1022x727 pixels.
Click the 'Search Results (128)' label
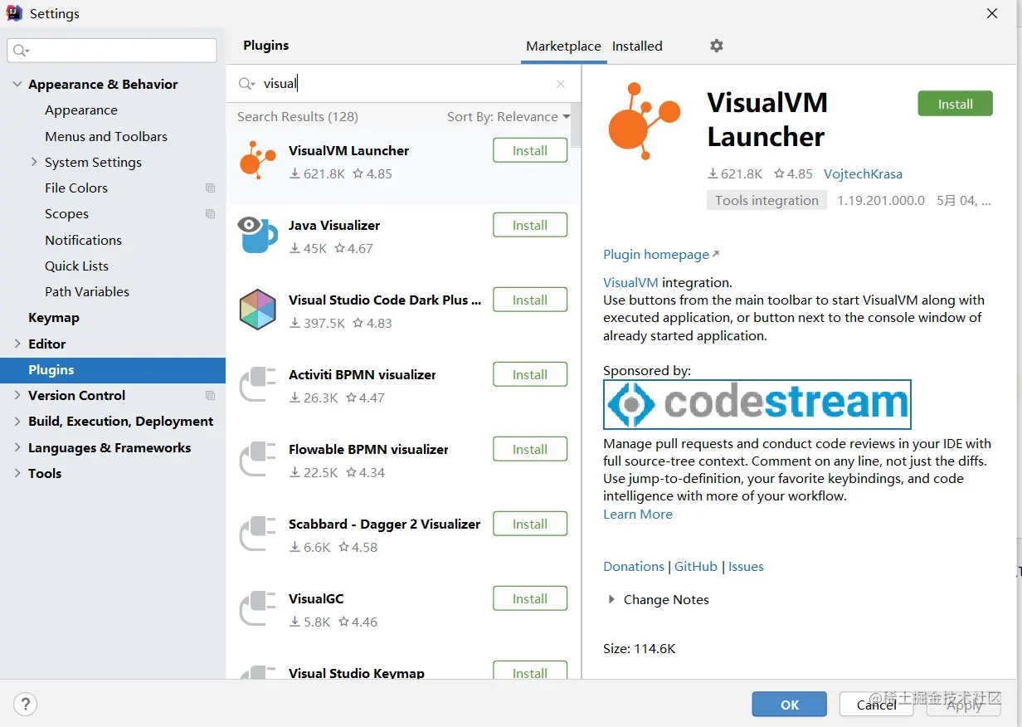tap(298, 117)
